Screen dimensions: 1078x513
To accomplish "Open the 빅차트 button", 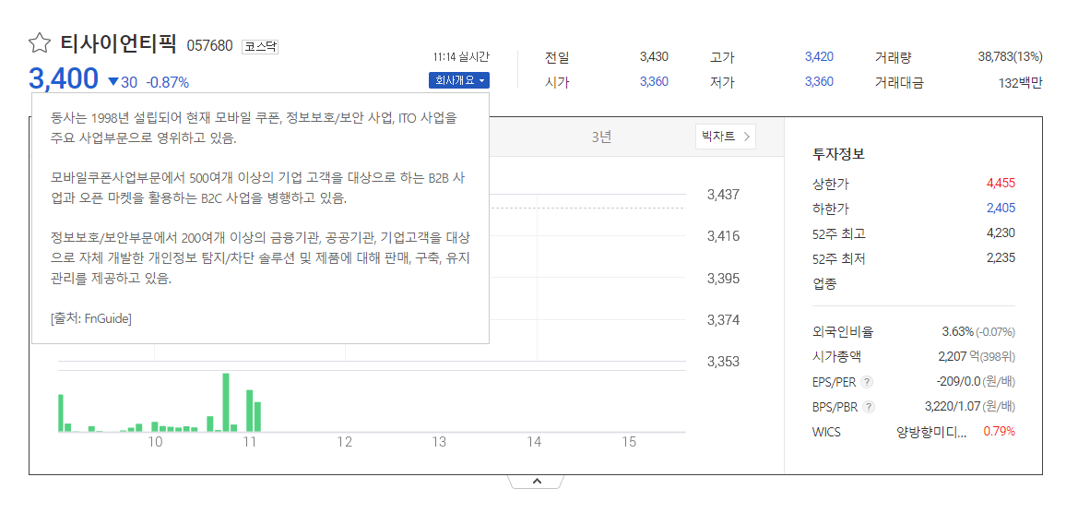I will pos(726,137).
